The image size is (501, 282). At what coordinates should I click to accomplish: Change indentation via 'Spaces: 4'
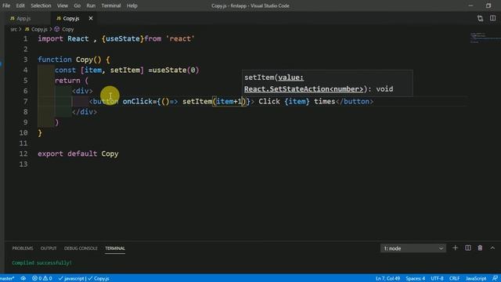click(x=416, y=278)
